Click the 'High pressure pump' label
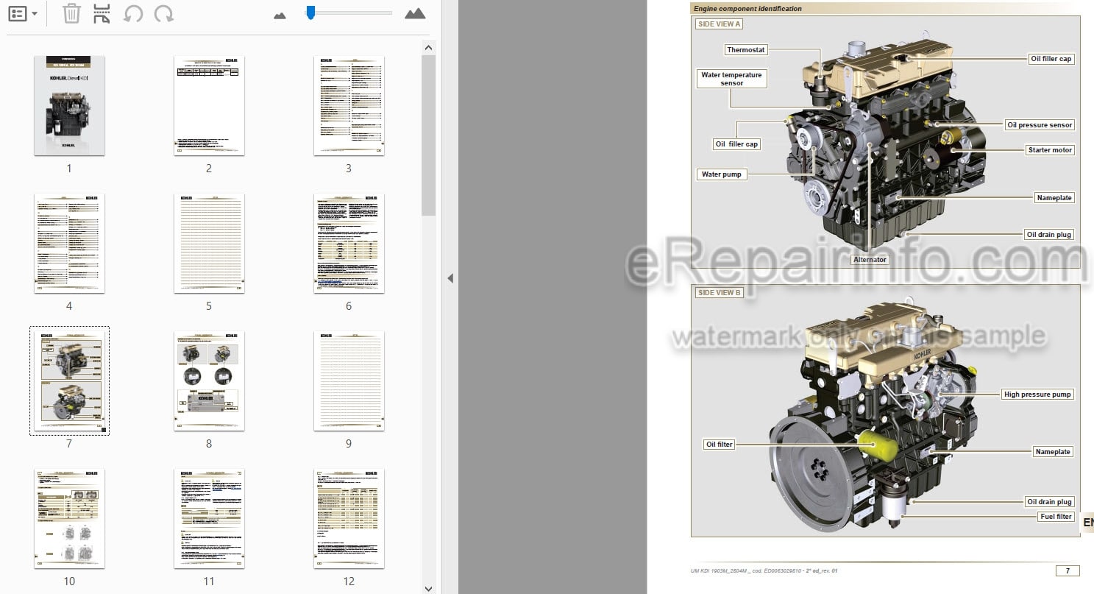Viewport: 1094px width, 594px height. 1037,395
